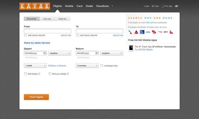Open the Deals navigation item
Image resolution: width=199 pixels, height=119 pixels.
coord(89,6)
